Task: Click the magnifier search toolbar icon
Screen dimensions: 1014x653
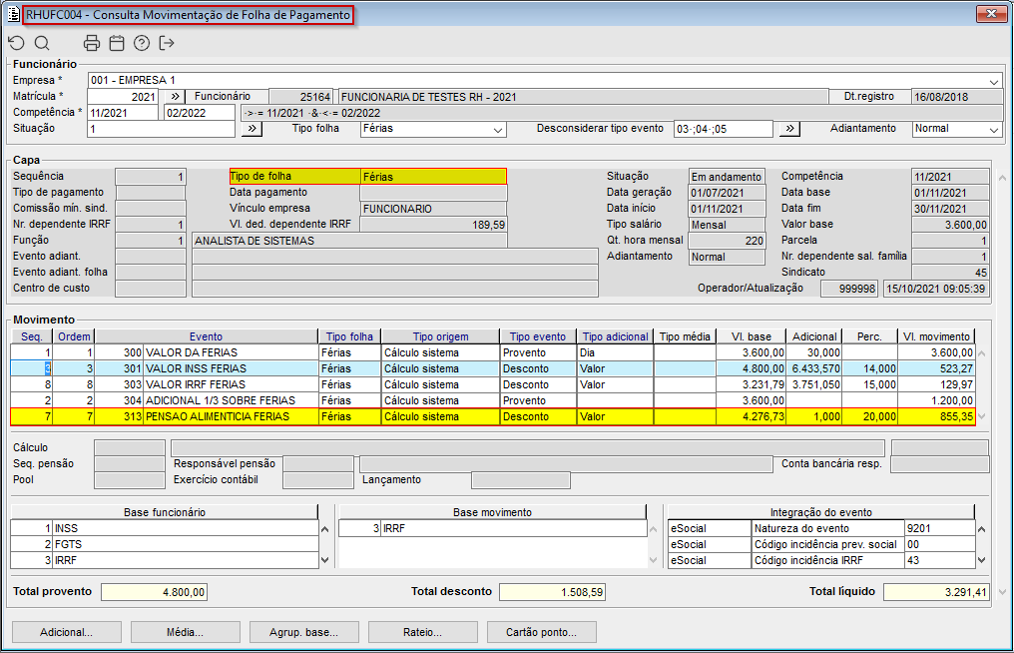Action: [42, 43]
